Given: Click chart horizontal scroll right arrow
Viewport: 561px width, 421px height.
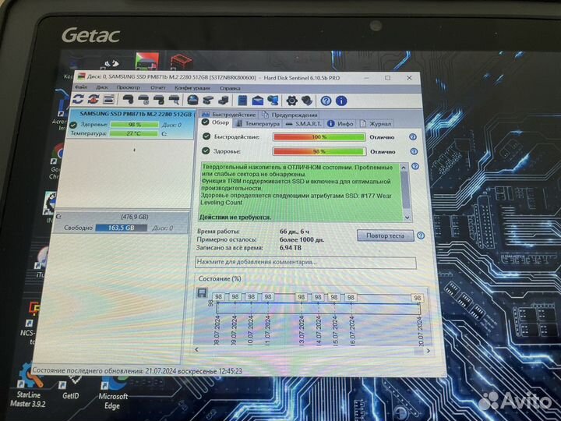Looking at the screenshot, I should (x=428, y=351).
